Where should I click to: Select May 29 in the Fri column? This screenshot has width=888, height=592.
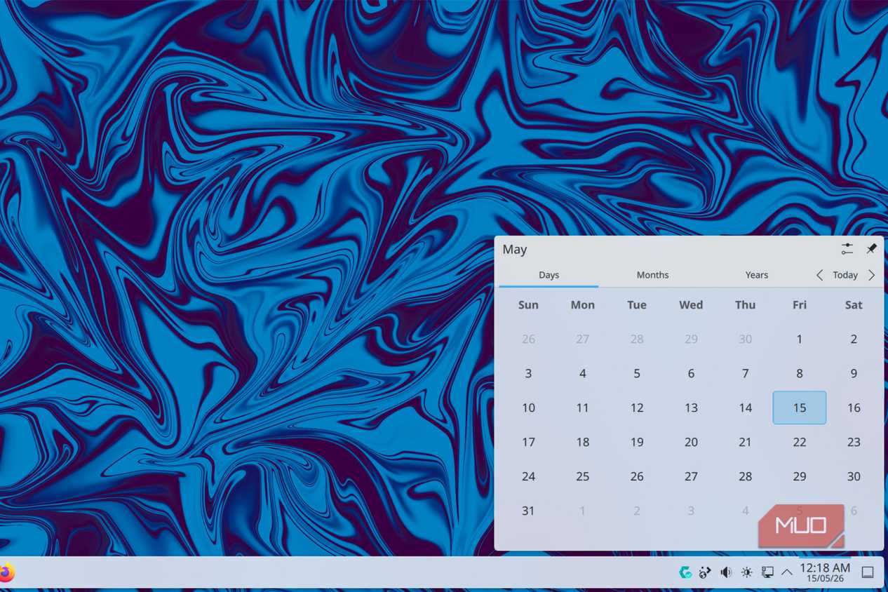pos(800,476)
